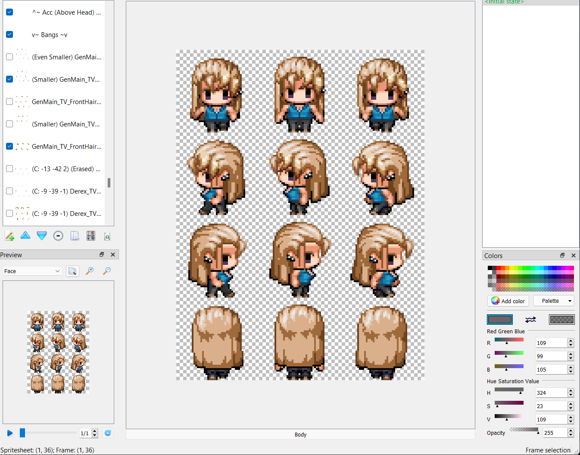
Task: Decrease the Green value with down arrow
Action: [x=571, y=359]
